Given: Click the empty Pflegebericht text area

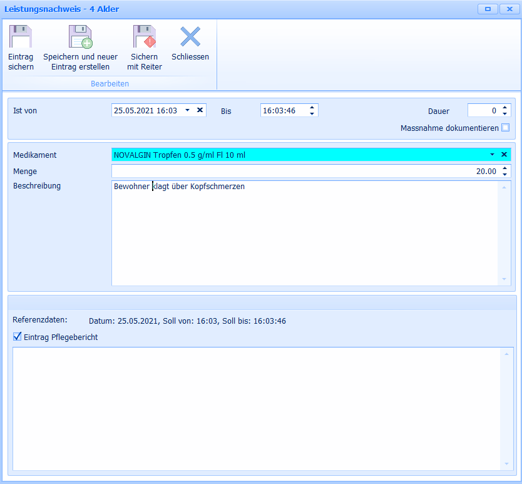Looking at the screenshot, I should [257, 408].
